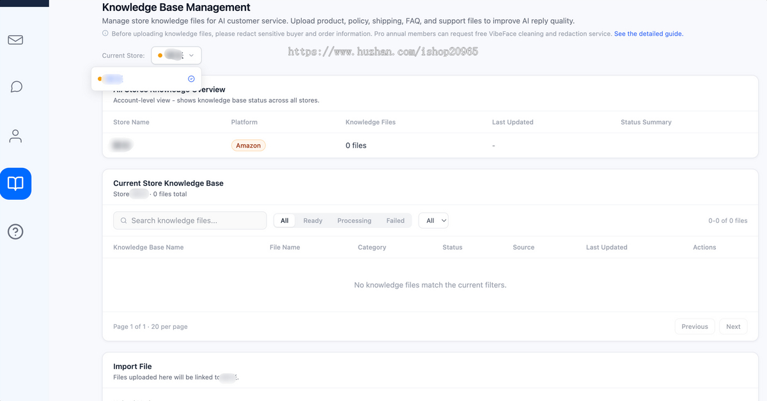Click the Source column header
The width and height of the screenshot is (767, 401).
tap(523, 247)
